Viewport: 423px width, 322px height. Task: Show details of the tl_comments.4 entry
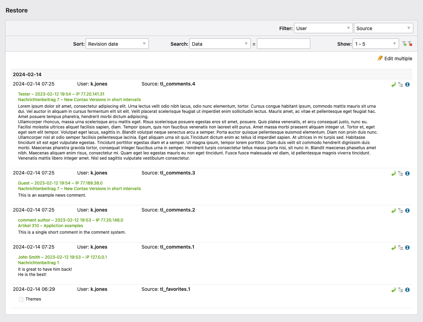click(407, 84)
